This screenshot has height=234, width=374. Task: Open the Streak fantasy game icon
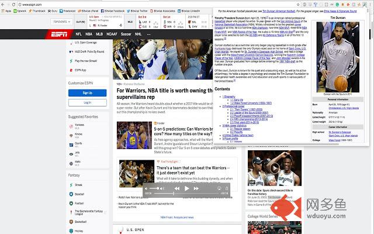pyautogui.click(x=71, y=185)
